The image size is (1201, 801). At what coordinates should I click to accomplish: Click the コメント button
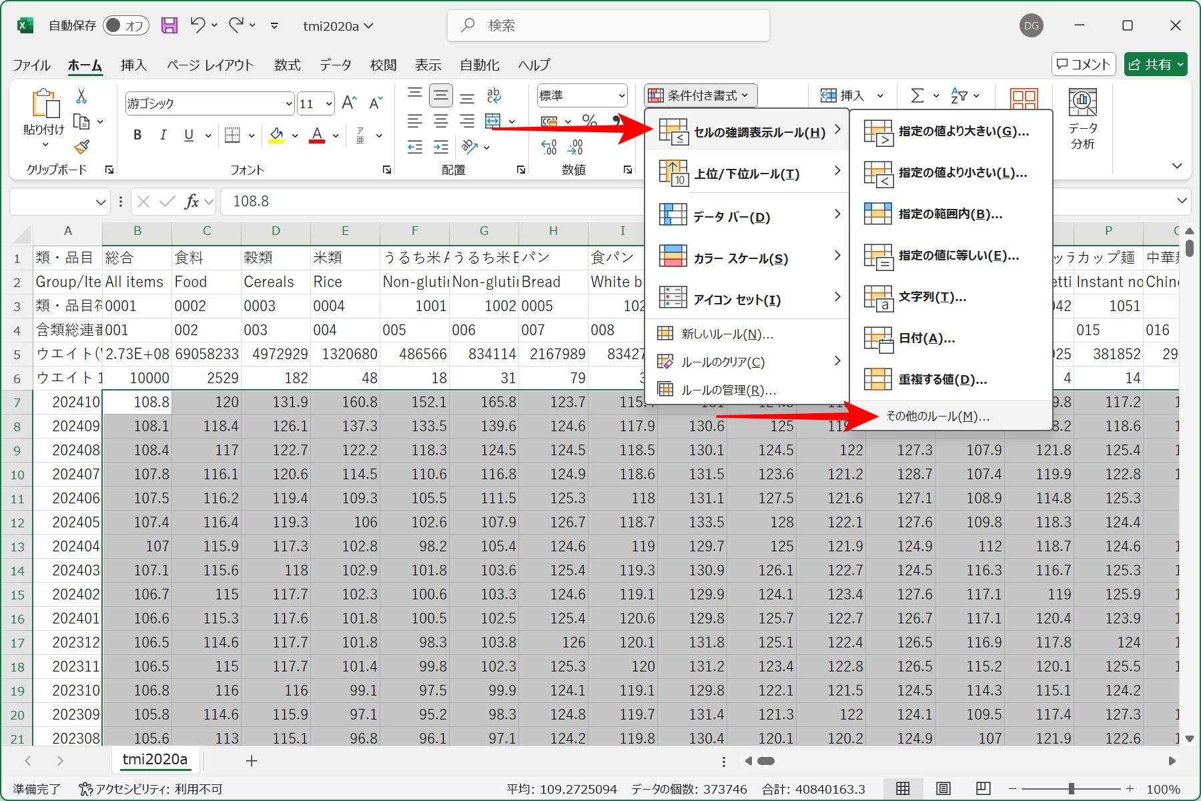[x=1084, y=64]
